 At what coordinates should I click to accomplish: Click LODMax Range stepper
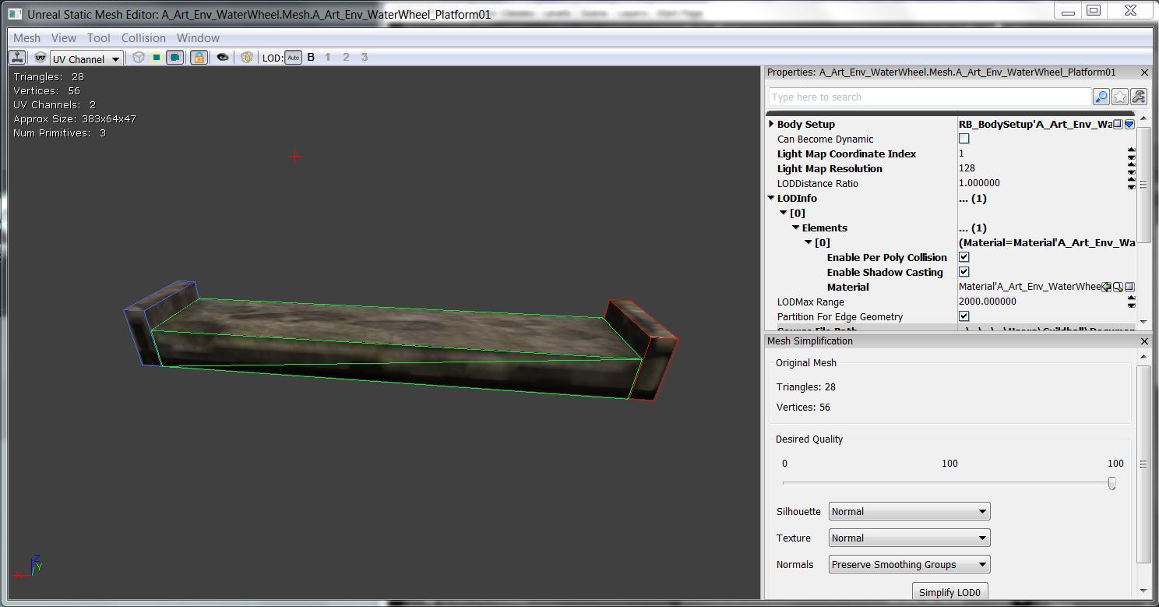(x=1132, y=302)
